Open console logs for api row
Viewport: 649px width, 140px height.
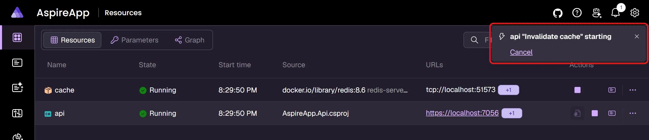tap(612, 113)
